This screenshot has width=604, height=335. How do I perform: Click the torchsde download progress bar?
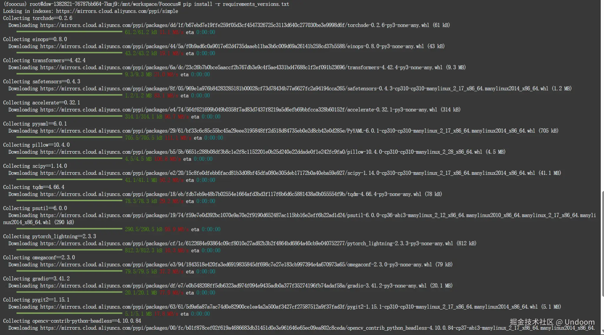click(x=69, y=32)
